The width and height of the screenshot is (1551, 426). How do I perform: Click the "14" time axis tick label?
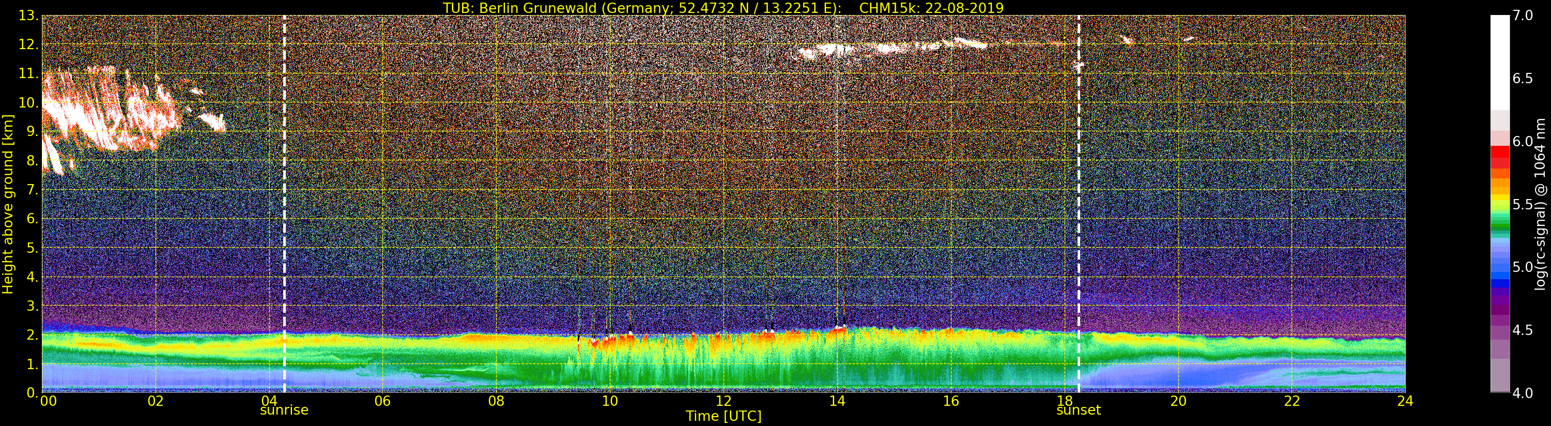(x=837, y=401)
